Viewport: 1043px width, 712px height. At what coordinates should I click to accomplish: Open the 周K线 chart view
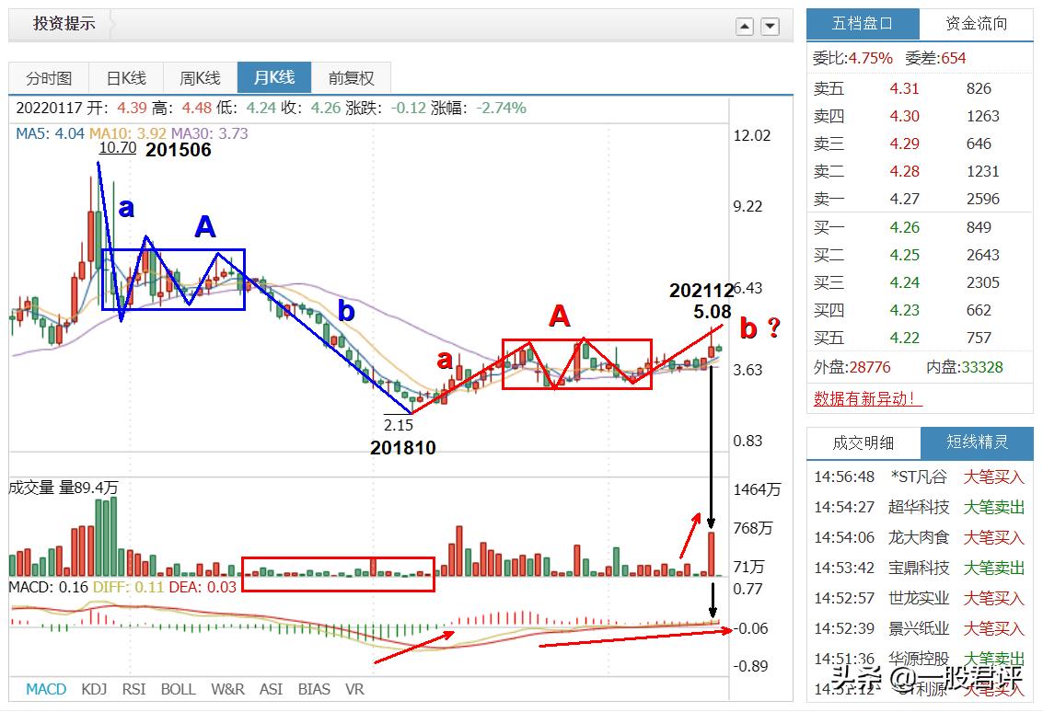pyautogui.click(x=199, y=77)
